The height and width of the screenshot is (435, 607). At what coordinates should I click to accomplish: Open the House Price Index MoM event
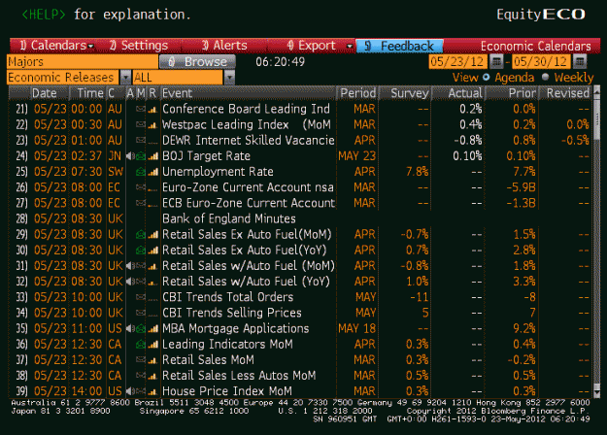click(x=227, y=391)
